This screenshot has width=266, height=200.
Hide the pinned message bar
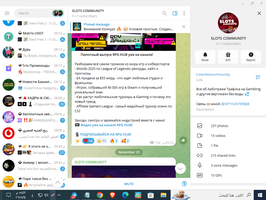coord(184,27)
